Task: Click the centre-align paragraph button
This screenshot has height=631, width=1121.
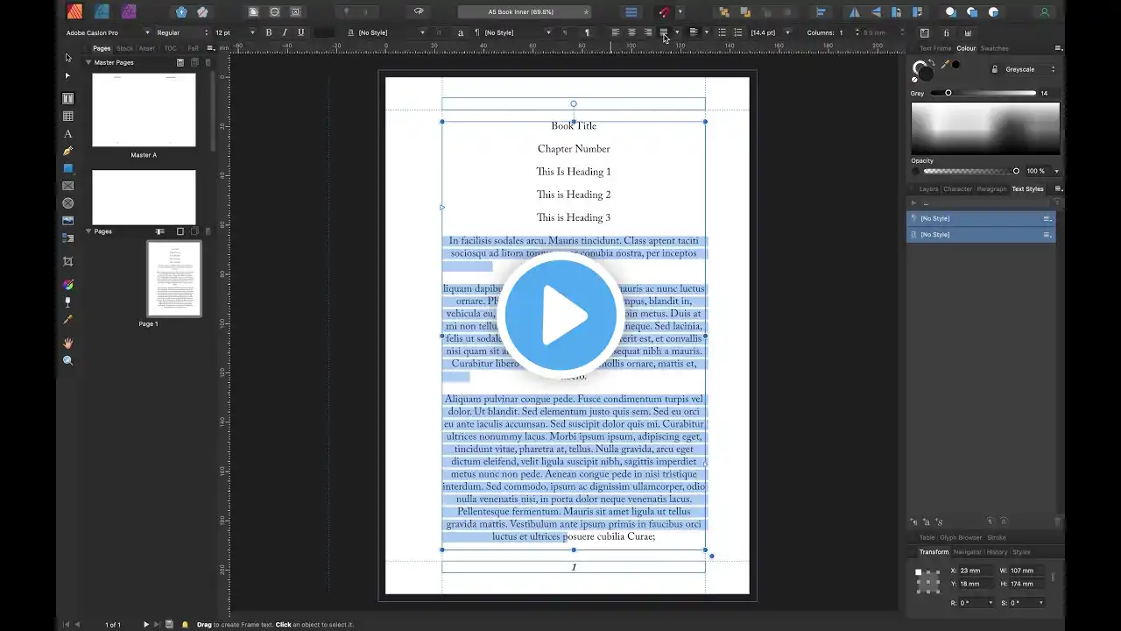Action: click(x=631, y=32)
